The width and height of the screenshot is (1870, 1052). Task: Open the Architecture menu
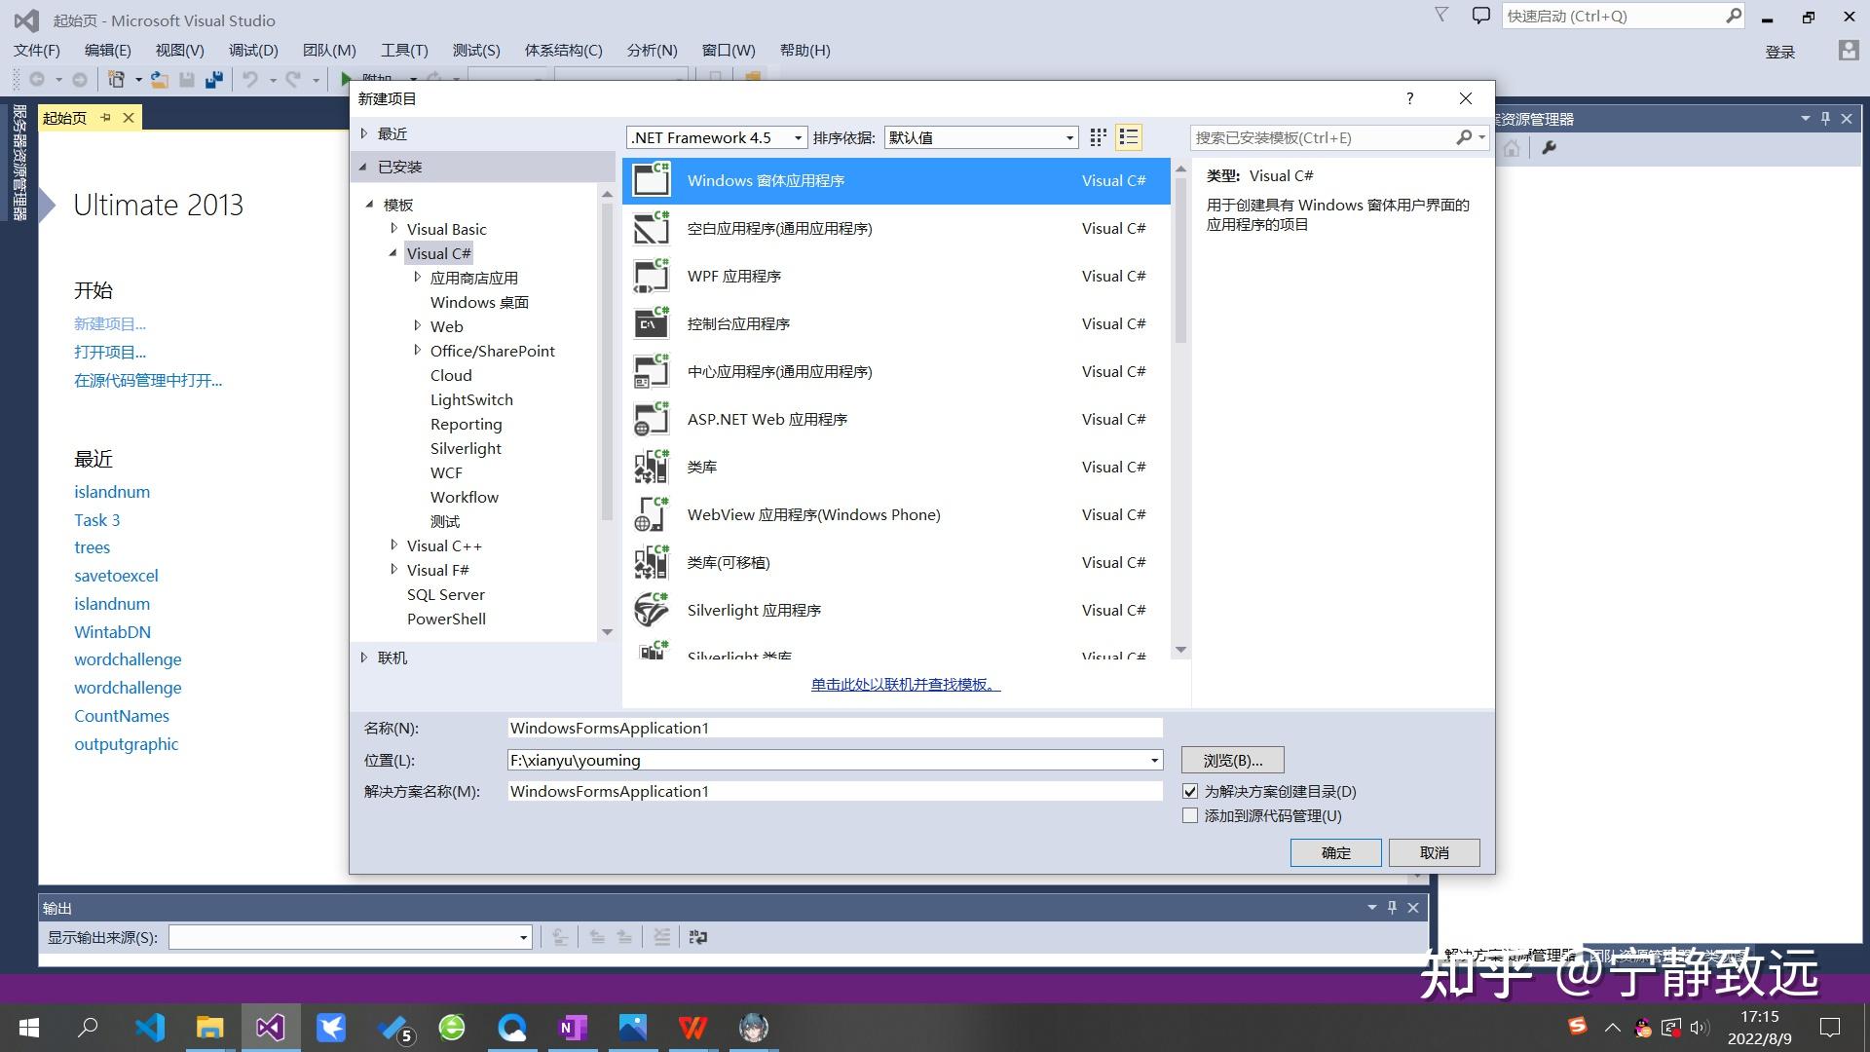coord(563,51)
